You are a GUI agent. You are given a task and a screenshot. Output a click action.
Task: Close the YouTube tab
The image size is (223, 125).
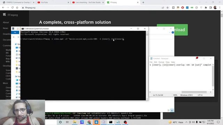(68, 2)
